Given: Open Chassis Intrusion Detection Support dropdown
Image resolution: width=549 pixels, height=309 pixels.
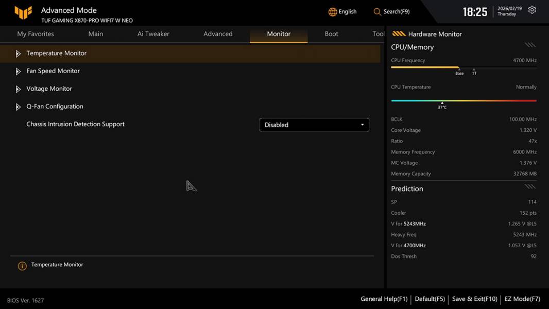Looking at the screenshot, I should [x=314, y=125].
